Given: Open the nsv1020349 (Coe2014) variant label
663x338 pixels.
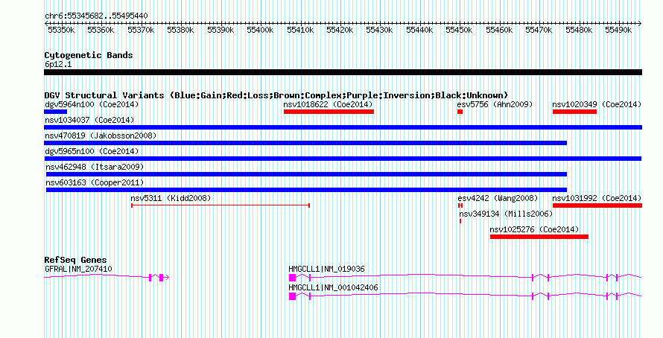Looking at the screenshot, I should (x=597, y=104).
